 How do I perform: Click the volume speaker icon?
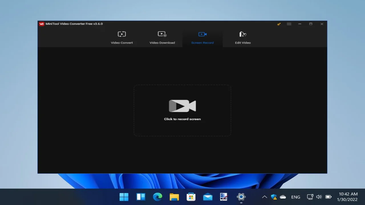point(319,197)
